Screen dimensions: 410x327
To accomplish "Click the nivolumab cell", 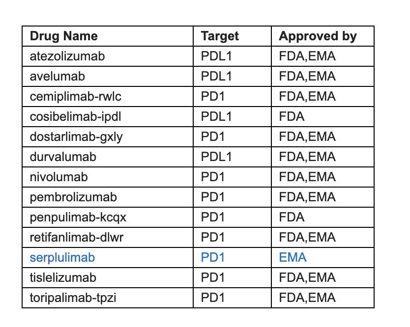I will [59, 177].
